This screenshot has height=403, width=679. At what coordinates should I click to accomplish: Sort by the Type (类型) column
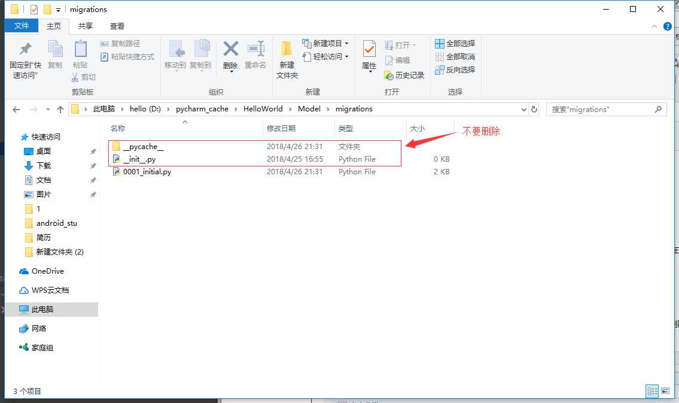[x=370, y=128]
